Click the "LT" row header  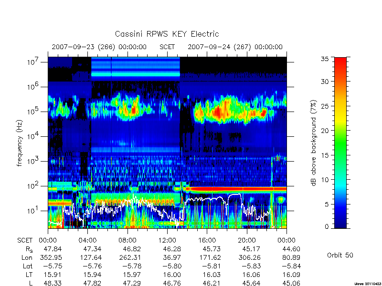pos(29,275)
